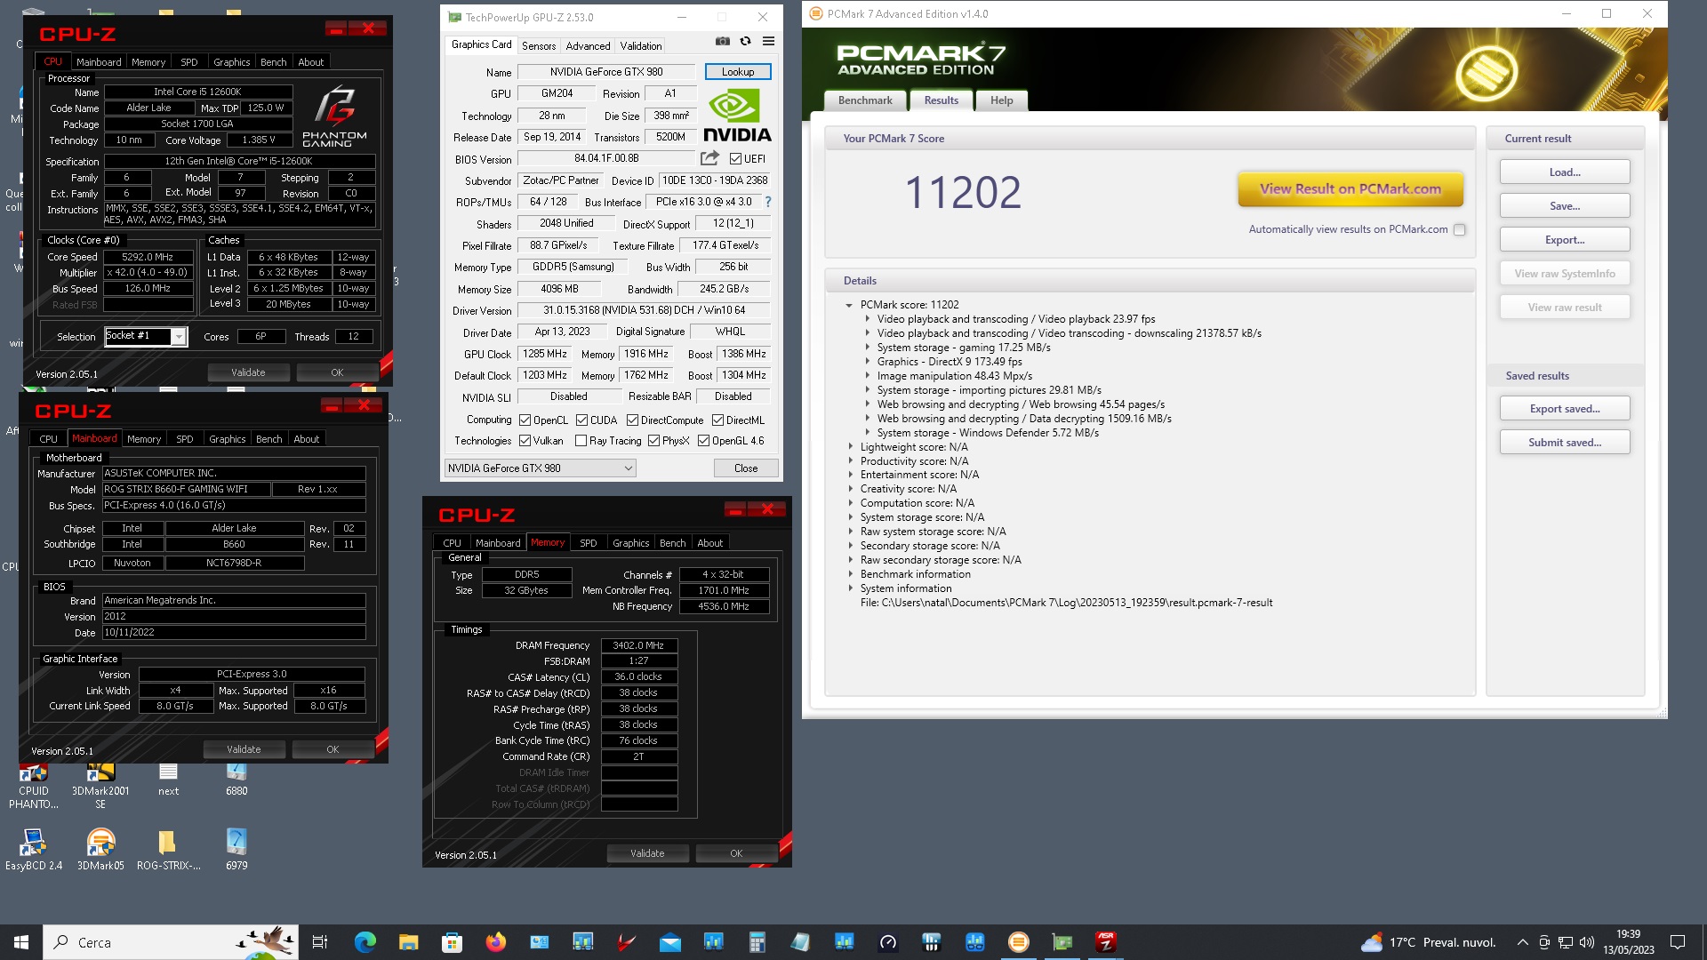This screenshot has width=1707, height=960.
Task: Click View Result on PCMark.com button
Action: click(x=1350, y=188)
